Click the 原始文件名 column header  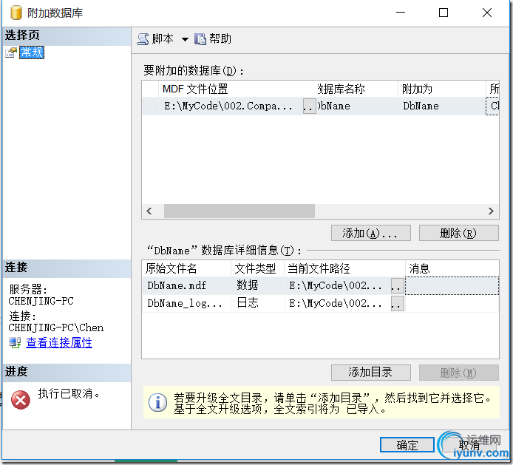point(186,268)
